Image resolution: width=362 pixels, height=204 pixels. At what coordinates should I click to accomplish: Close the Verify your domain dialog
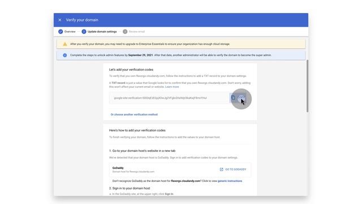click(60, 20)
